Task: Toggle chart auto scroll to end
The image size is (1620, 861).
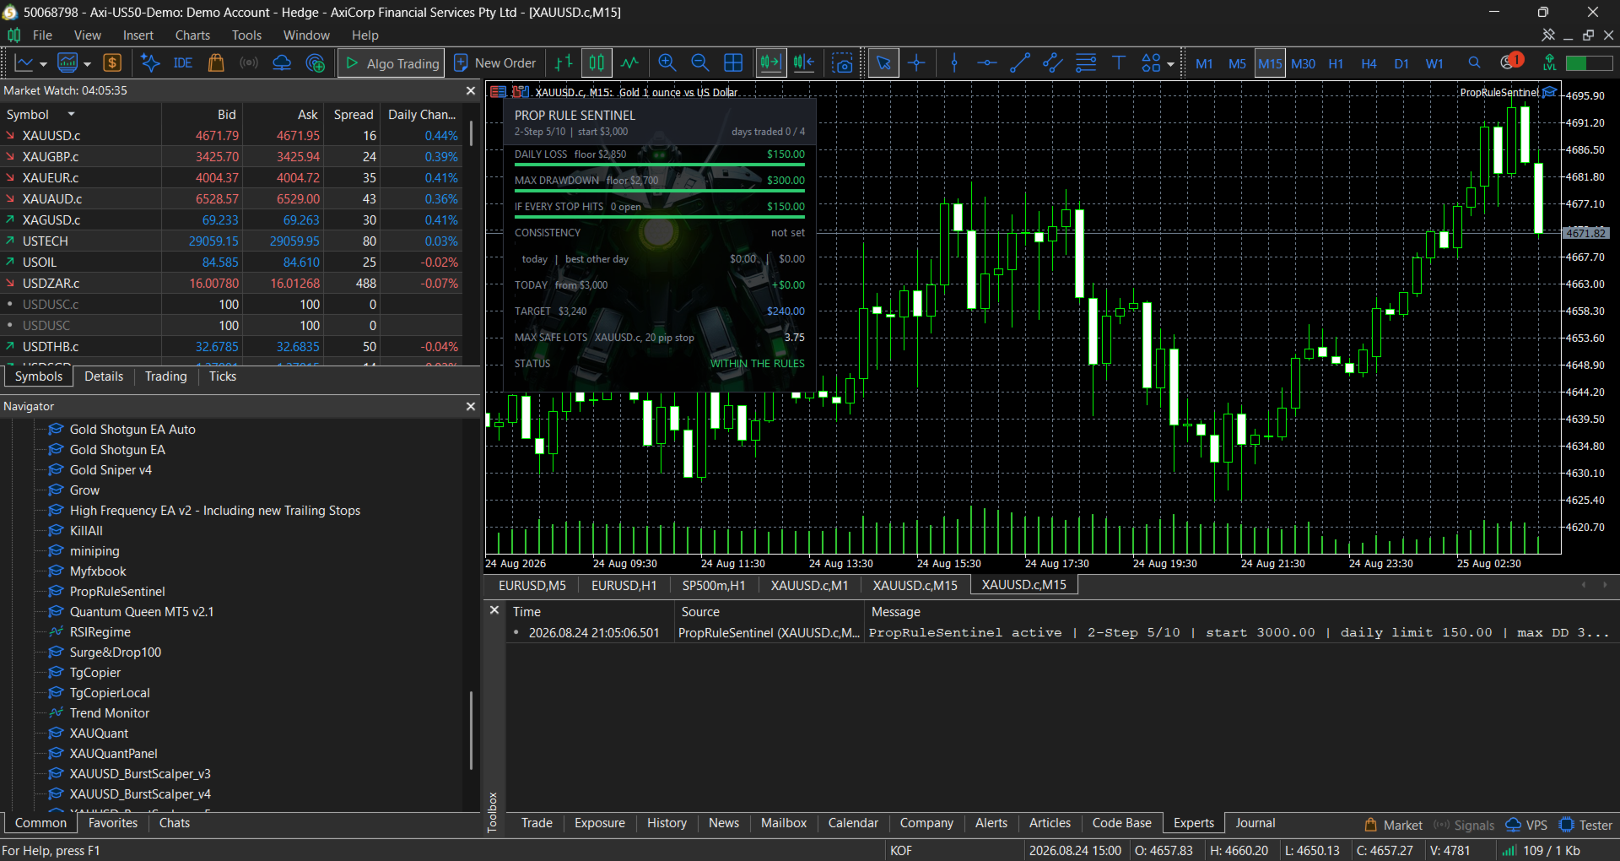Action: click(x=770, y=63)
